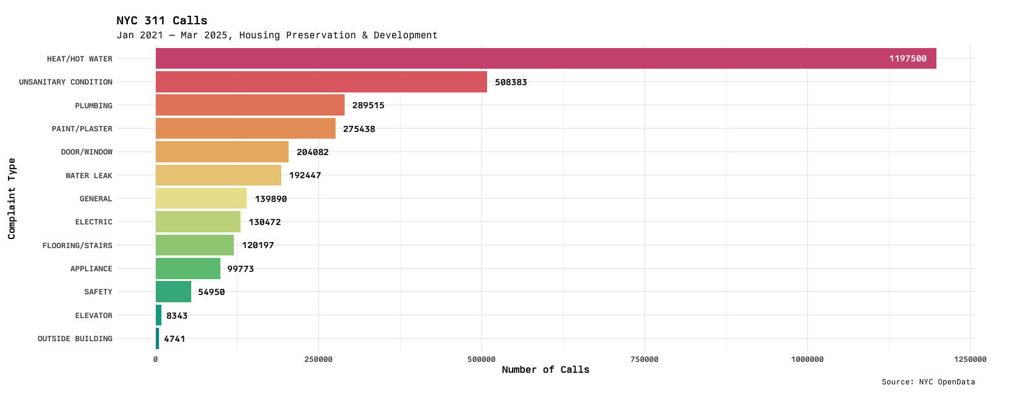This screenshot has width=1032, height=402.
Task: Select the PAINT/PLASTER bar
Action: pyautogui.click(x=245, y=128)
